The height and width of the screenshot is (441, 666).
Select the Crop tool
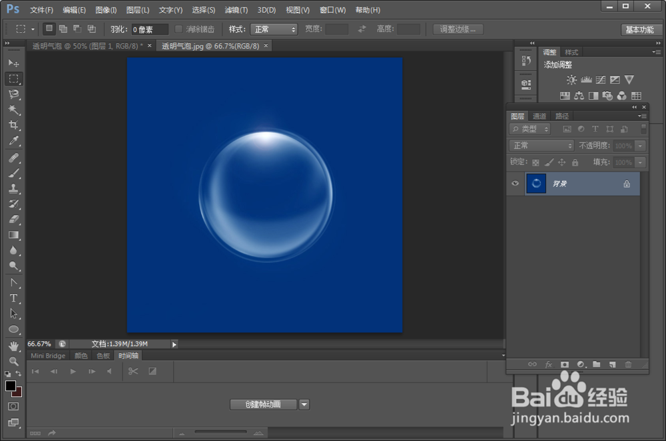[13, 125]
